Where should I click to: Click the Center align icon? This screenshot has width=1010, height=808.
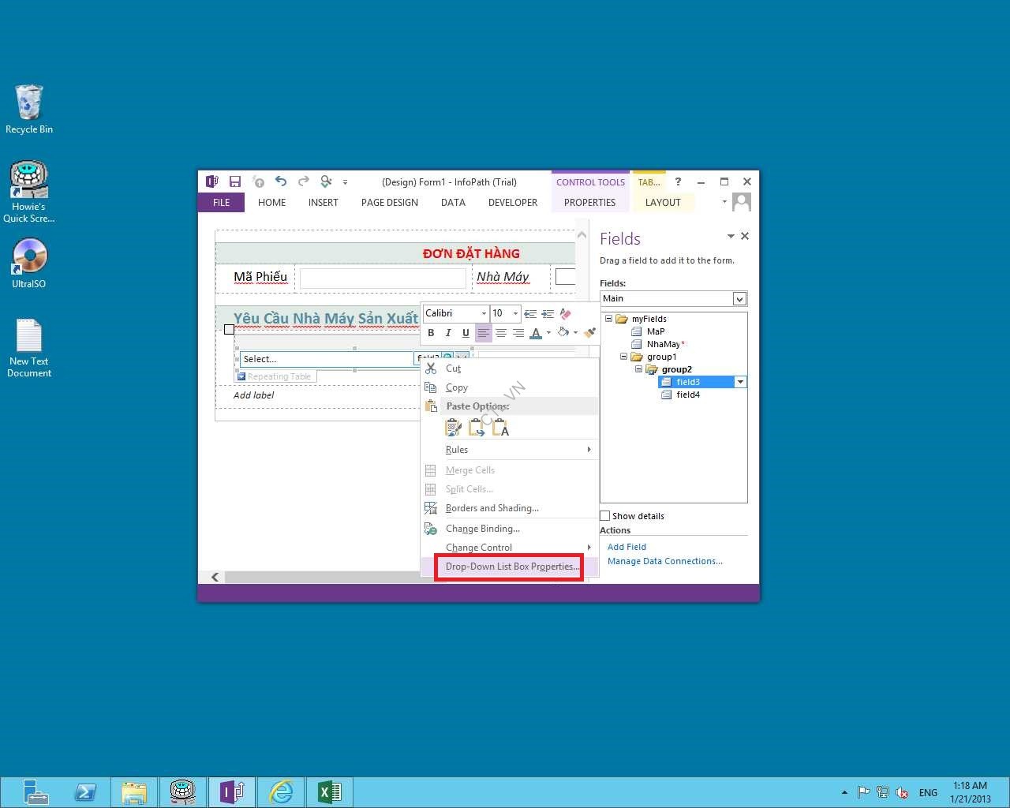coord(501,333)
